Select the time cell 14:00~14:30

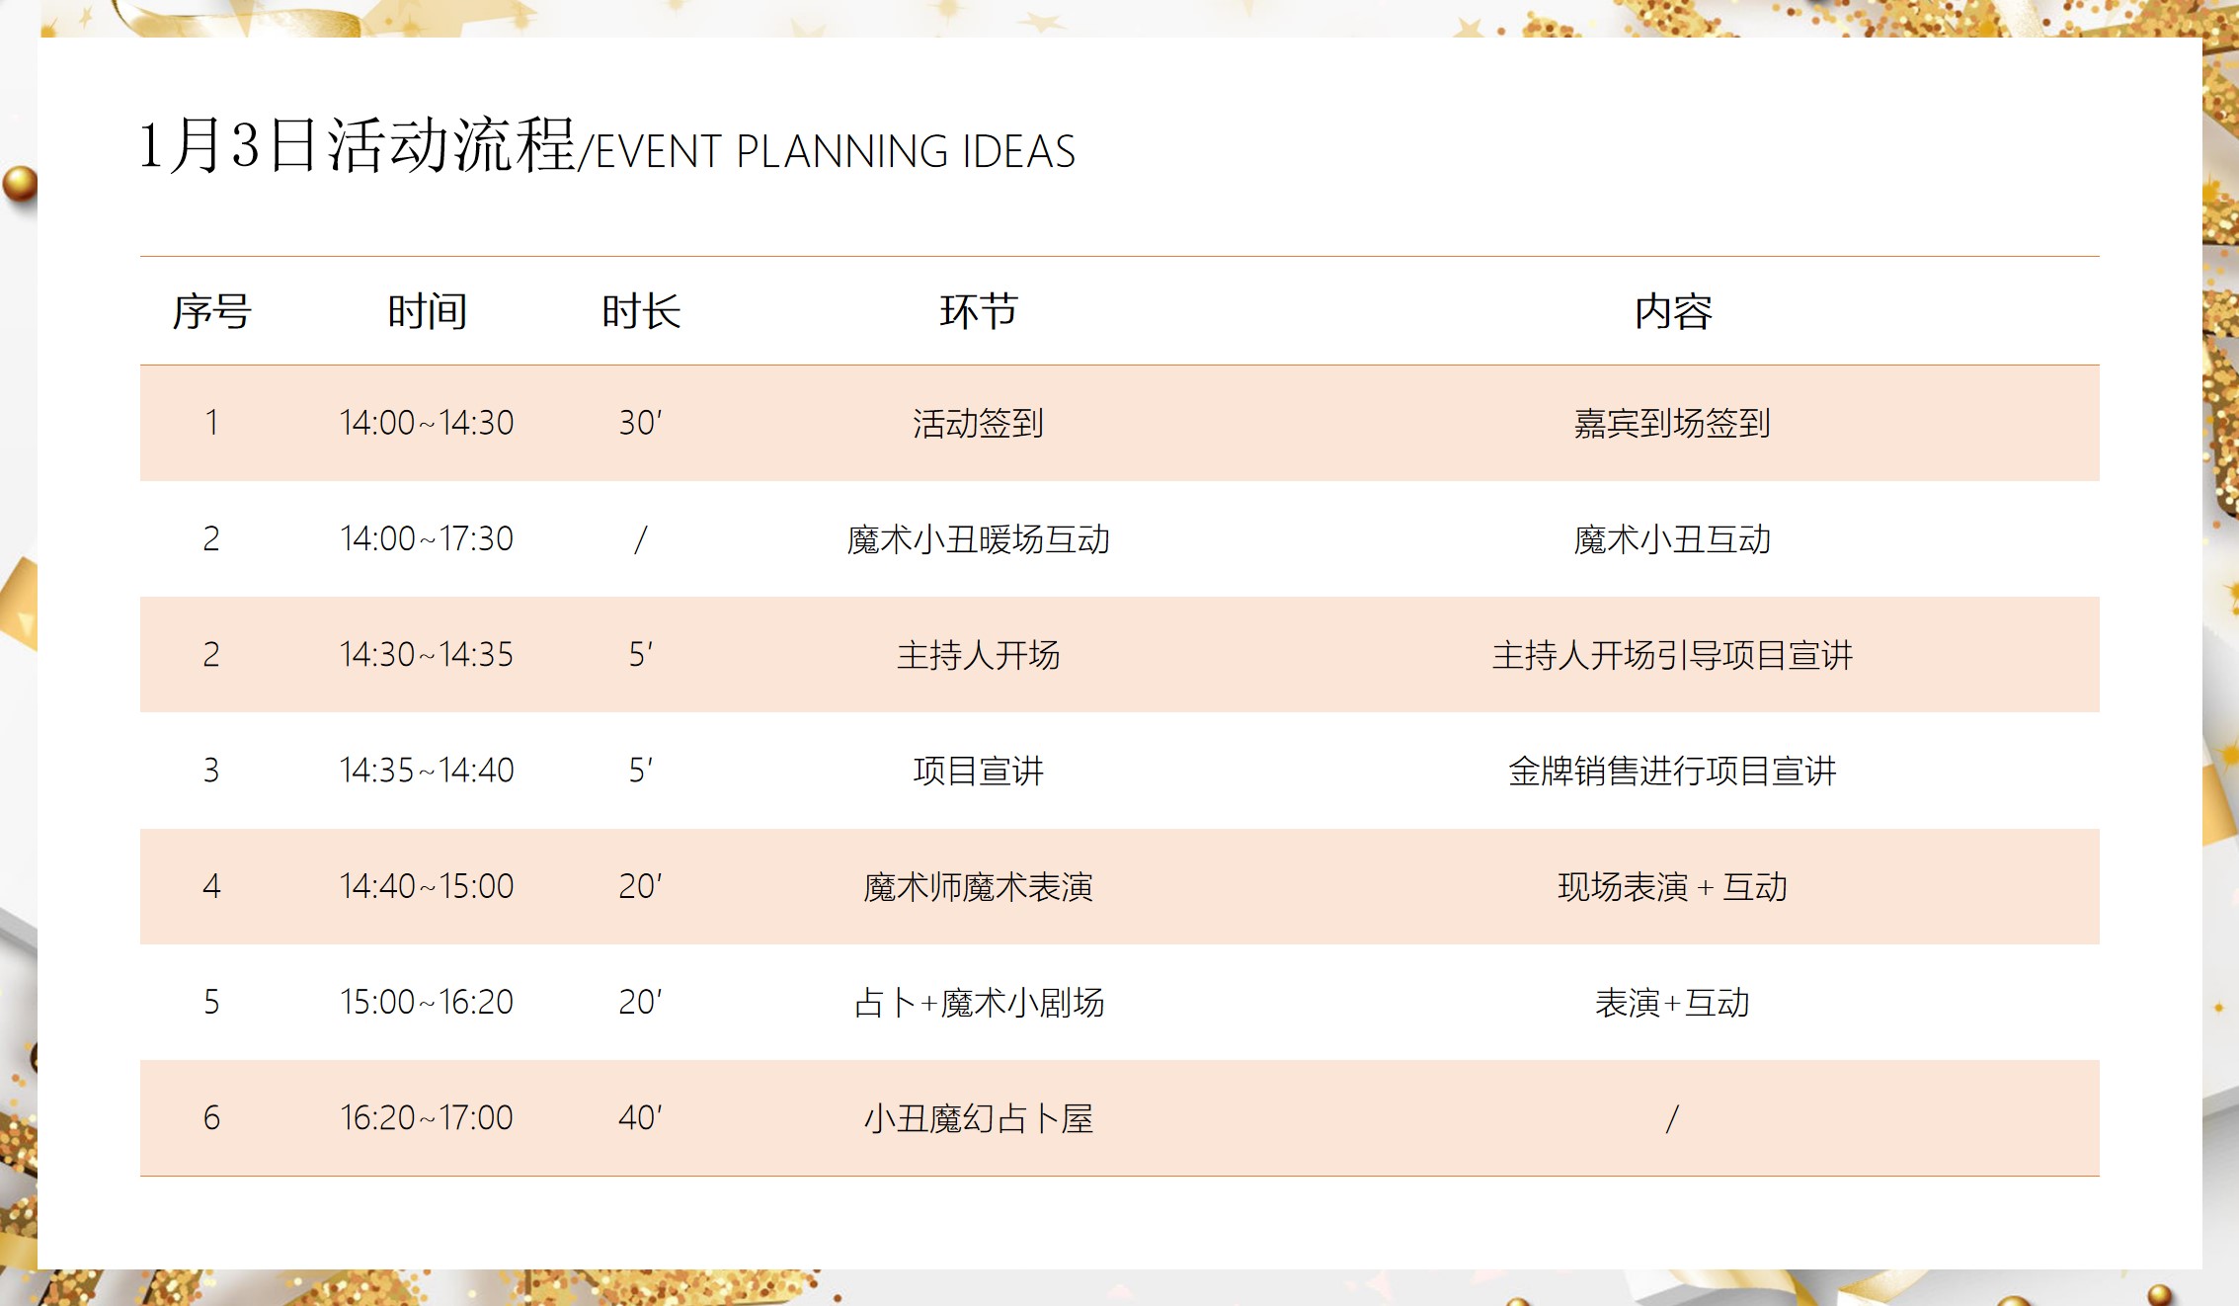click(427, 423)
